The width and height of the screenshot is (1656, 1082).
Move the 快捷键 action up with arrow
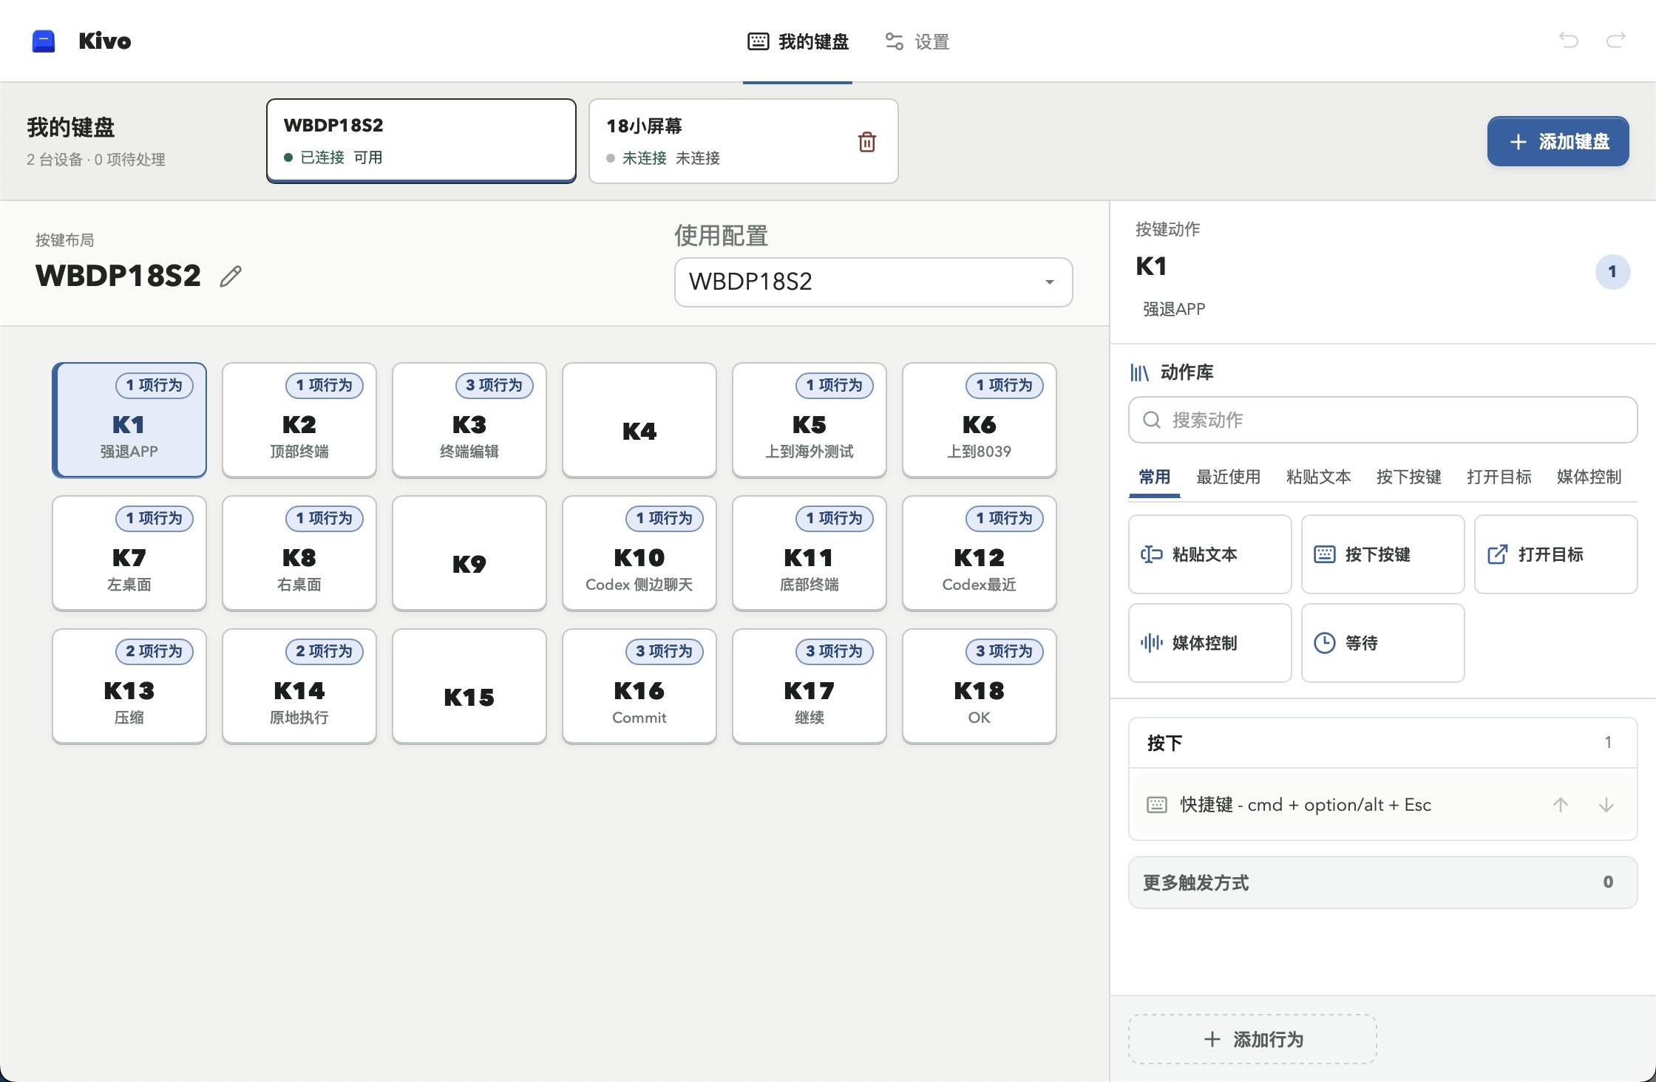point(1561,804)
